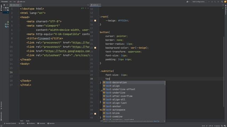Open the TODO tool window
Viewport: 227px width, 127px height.
pos(22,123)
